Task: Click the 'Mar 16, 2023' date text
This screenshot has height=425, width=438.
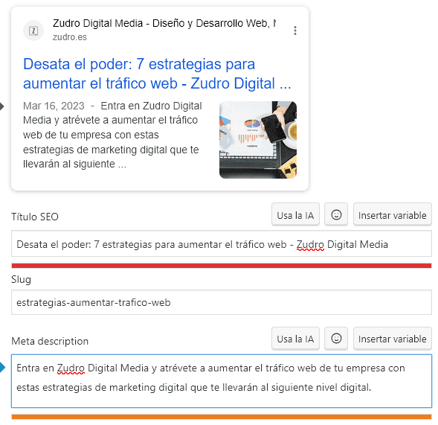Action: tap(54, 106)
